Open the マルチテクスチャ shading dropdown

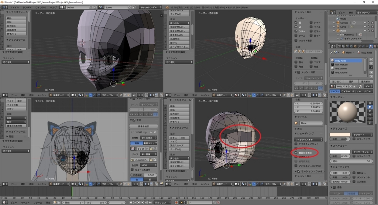click(x=308, y=139)
